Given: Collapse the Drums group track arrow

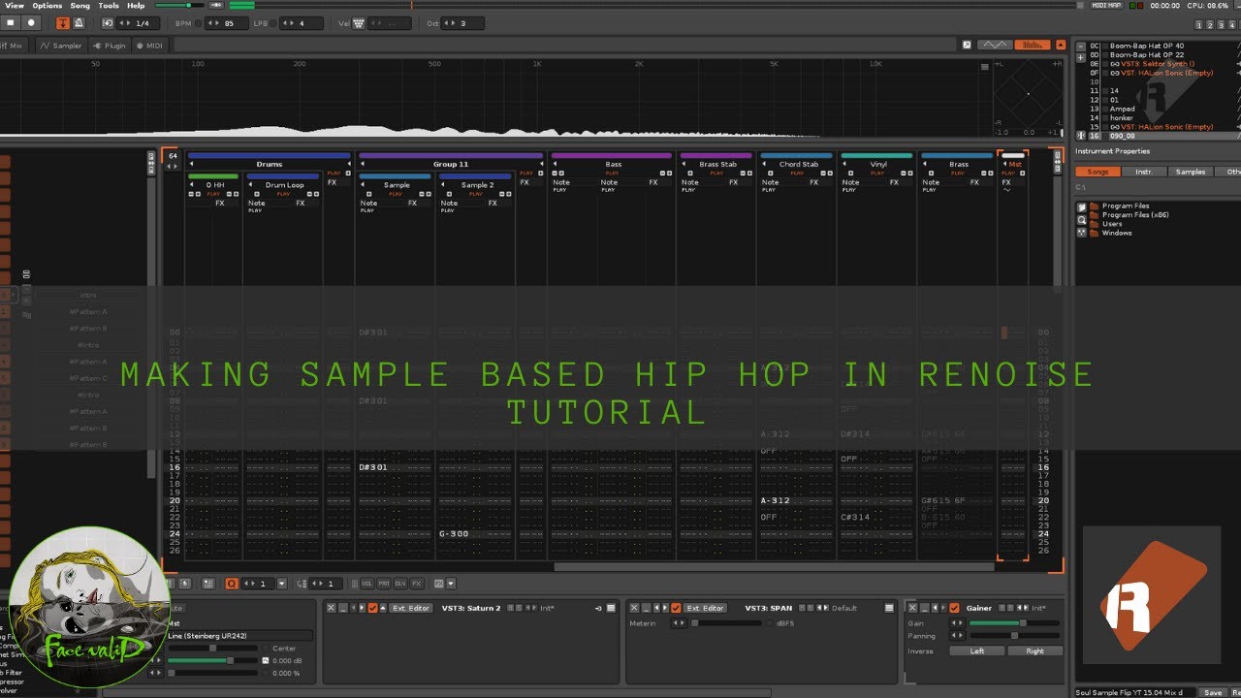Looking at the screenshot, I should coord(192,164).
